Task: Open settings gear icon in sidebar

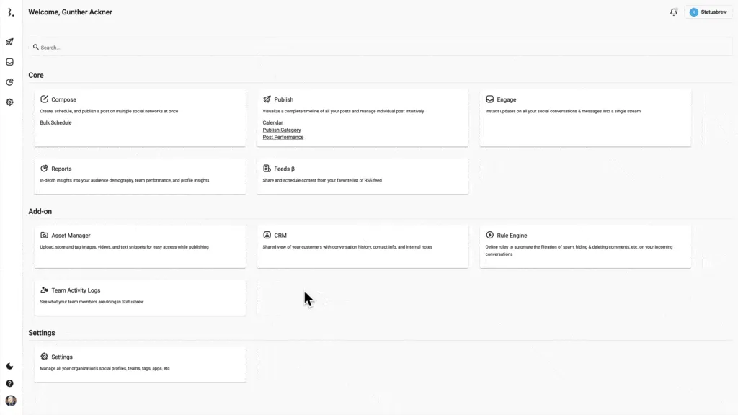Action: [10, 102]
